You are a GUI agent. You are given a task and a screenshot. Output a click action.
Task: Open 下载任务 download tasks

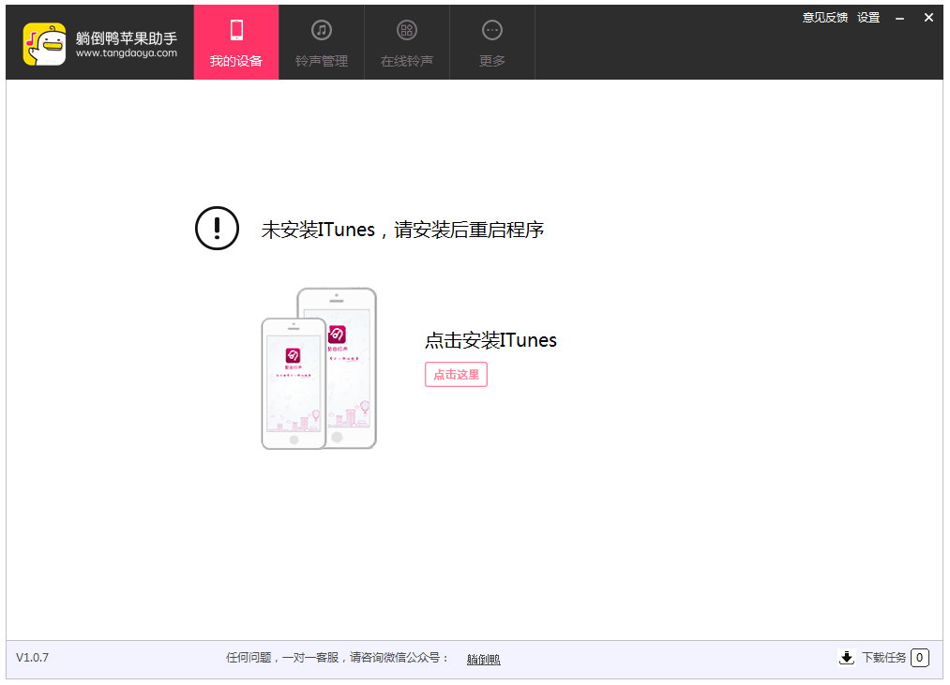tap(883, 657)
